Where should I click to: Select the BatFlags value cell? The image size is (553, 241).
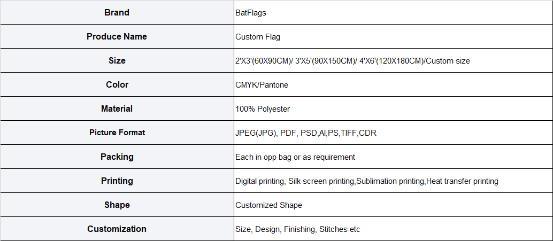point(393,12)
